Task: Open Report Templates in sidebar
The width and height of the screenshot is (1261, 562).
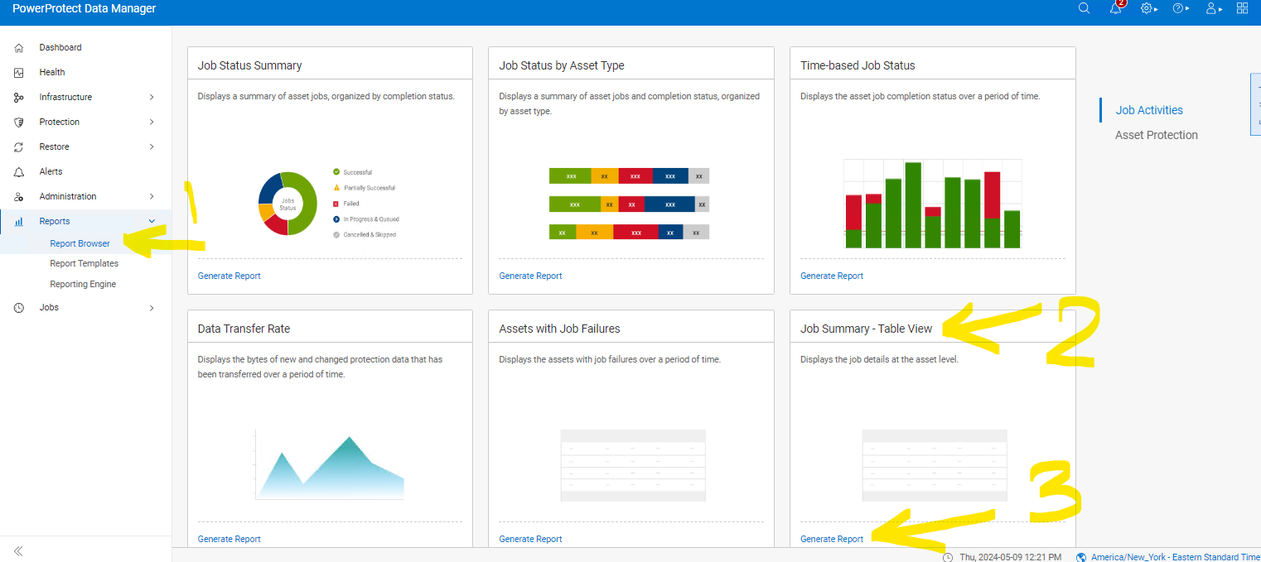Action: (84, 263)
